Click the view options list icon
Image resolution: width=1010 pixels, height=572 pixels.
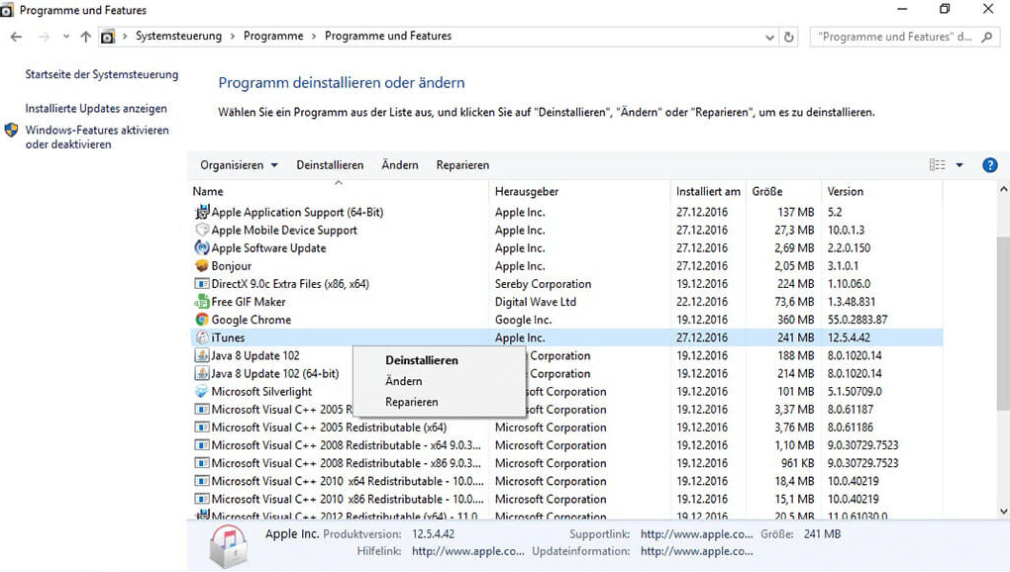point(937,165)
